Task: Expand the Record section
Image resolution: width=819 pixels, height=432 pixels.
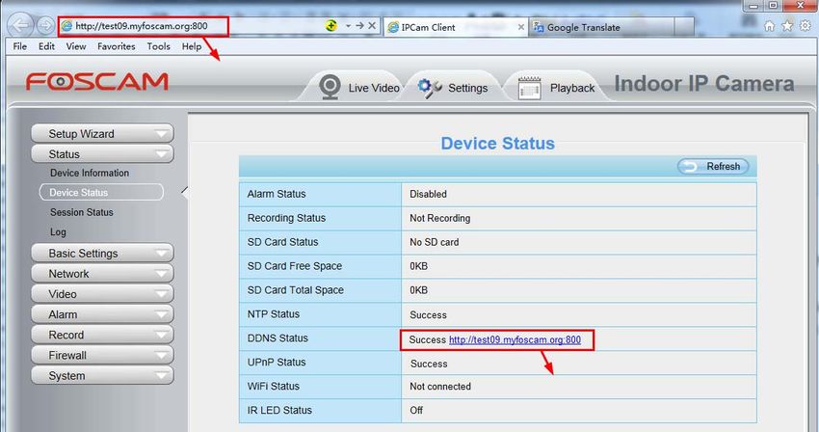Action: pyautogui.click(x=102, y=335)
